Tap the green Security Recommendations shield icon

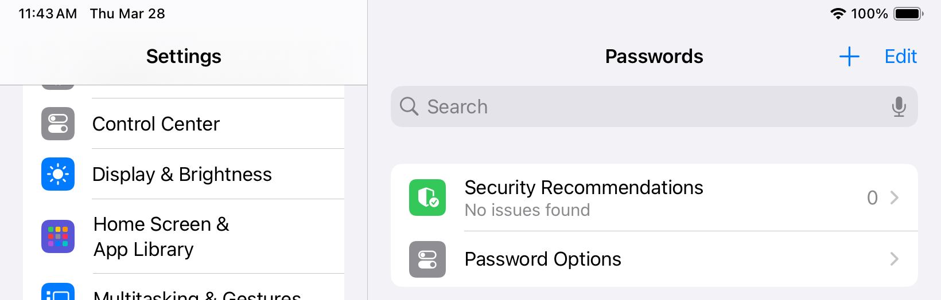427,198
